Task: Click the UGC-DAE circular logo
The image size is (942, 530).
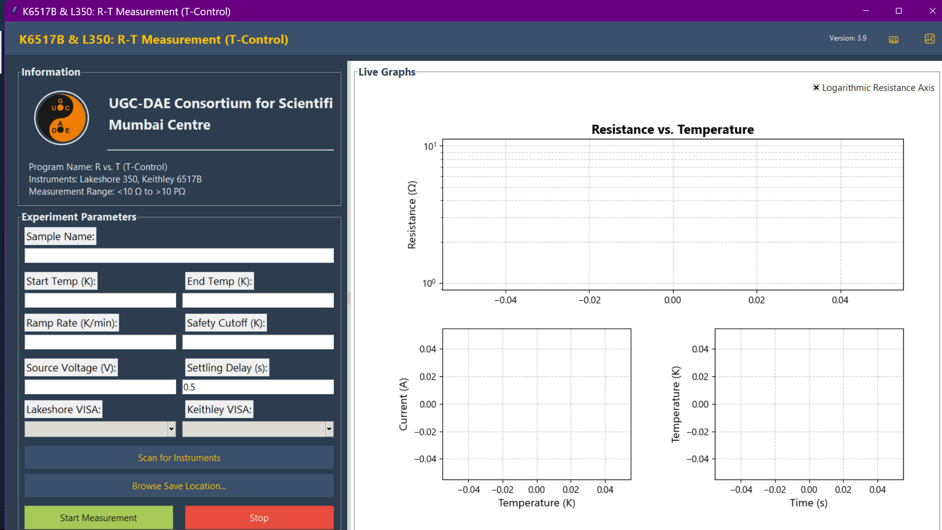Action: 61,118
